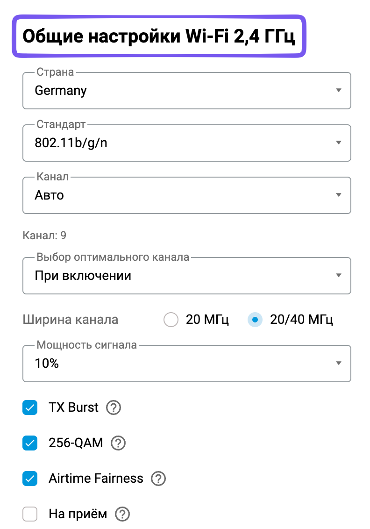370x529 pixels.
Task: Open the Страна dropdown showing Germany
Action: (186, 91)
